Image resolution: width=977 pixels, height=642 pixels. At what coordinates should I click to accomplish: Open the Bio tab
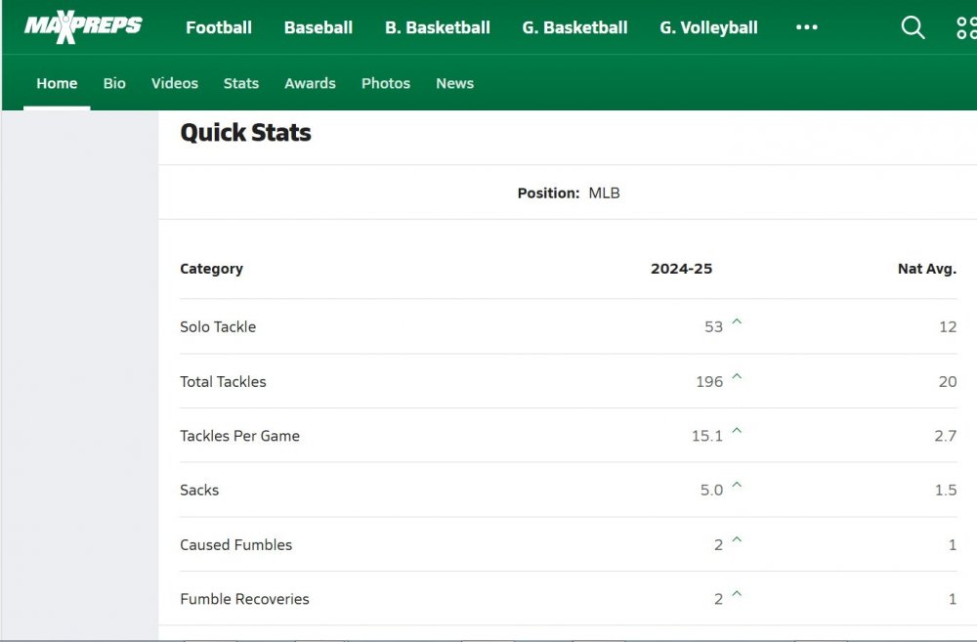tap(113, 83)
